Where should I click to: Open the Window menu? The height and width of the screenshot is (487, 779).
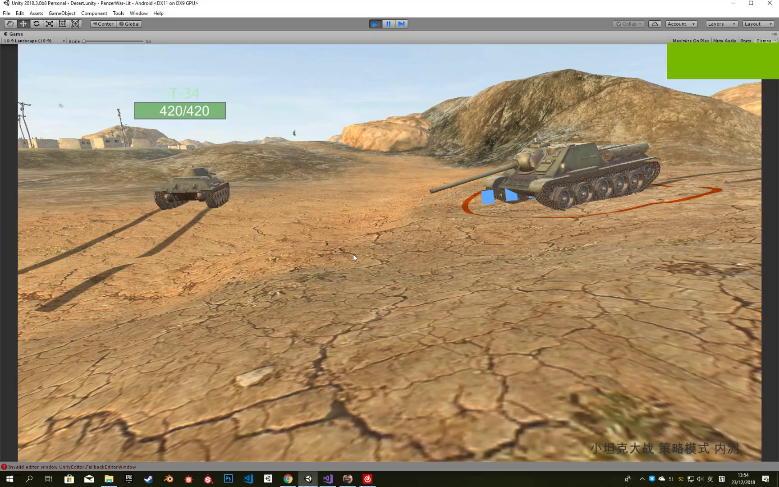pos(138,13)
